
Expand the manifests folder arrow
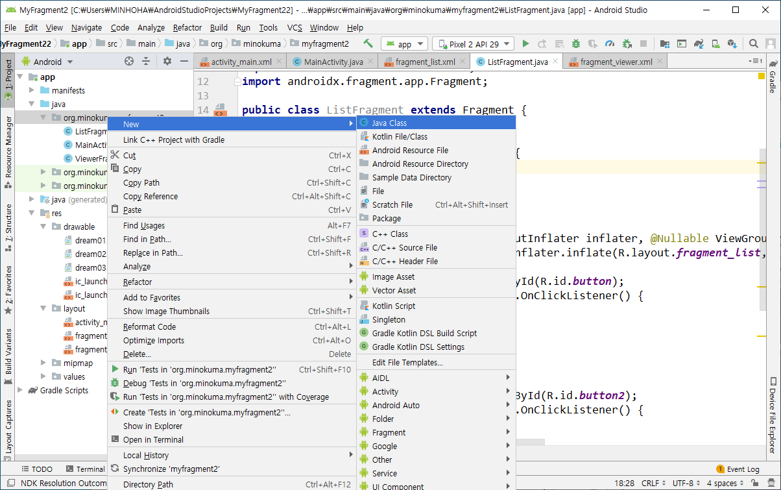point(32,91)
